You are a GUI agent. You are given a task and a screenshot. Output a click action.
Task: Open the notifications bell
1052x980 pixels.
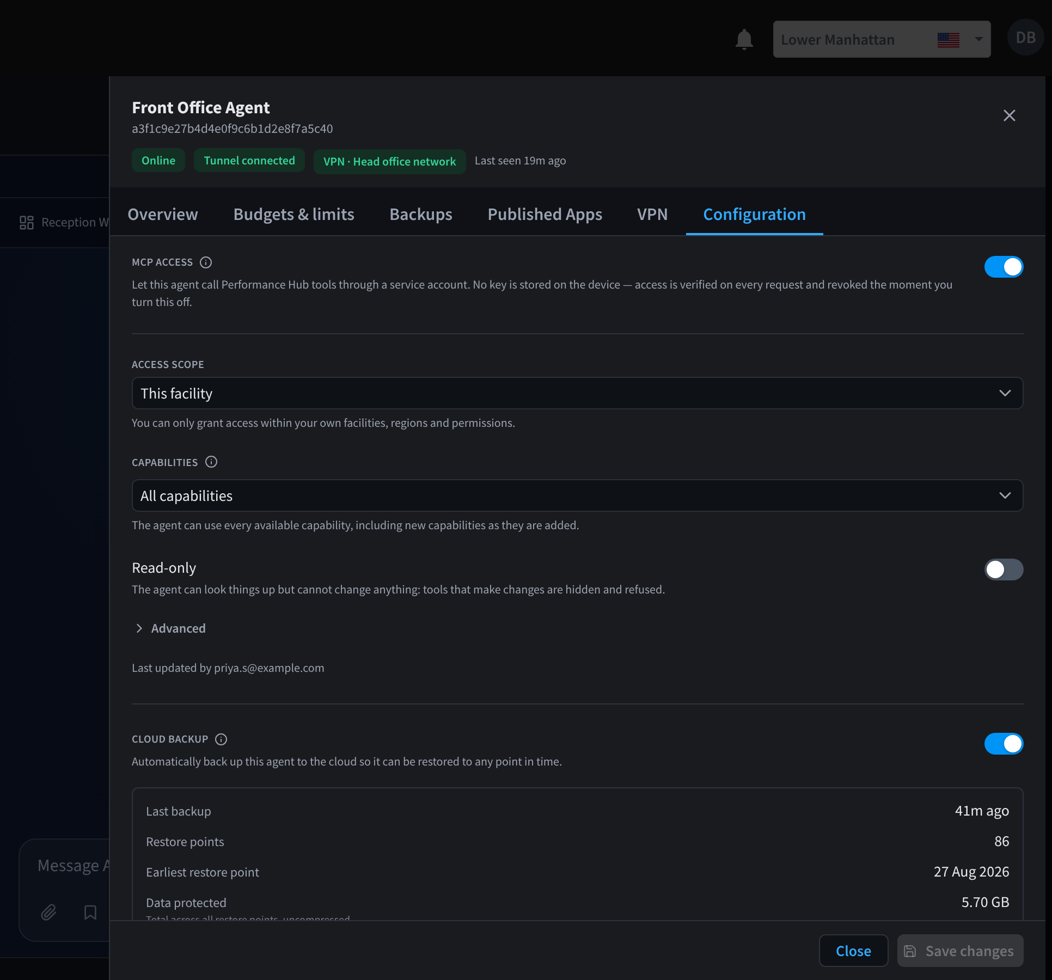744,39
